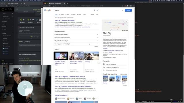Click the Slab City map thumbnail
This screenshot has width=184, height=103.
click(x=115, y=25)
